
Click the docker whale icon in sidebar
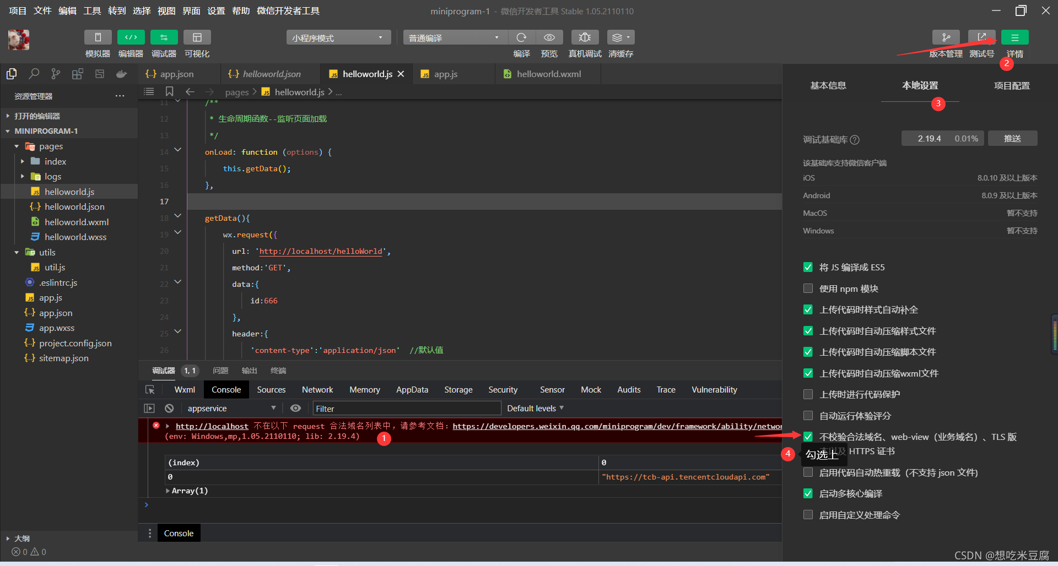click(x=121, y=74)
